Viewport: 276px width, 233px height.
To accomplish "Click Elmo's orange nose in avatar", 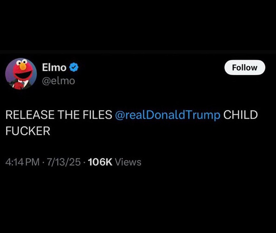I will pyautogui.click(x=23, y=67).
